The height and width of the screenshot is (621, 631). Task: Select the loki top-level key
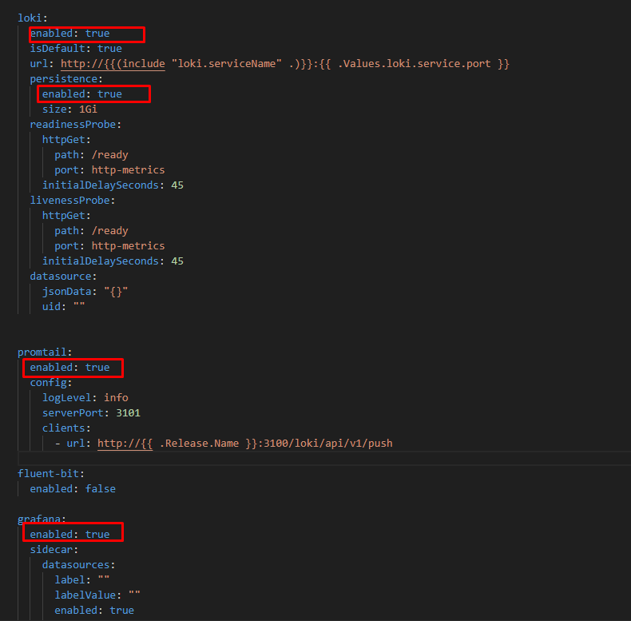[x=30, y=18]
